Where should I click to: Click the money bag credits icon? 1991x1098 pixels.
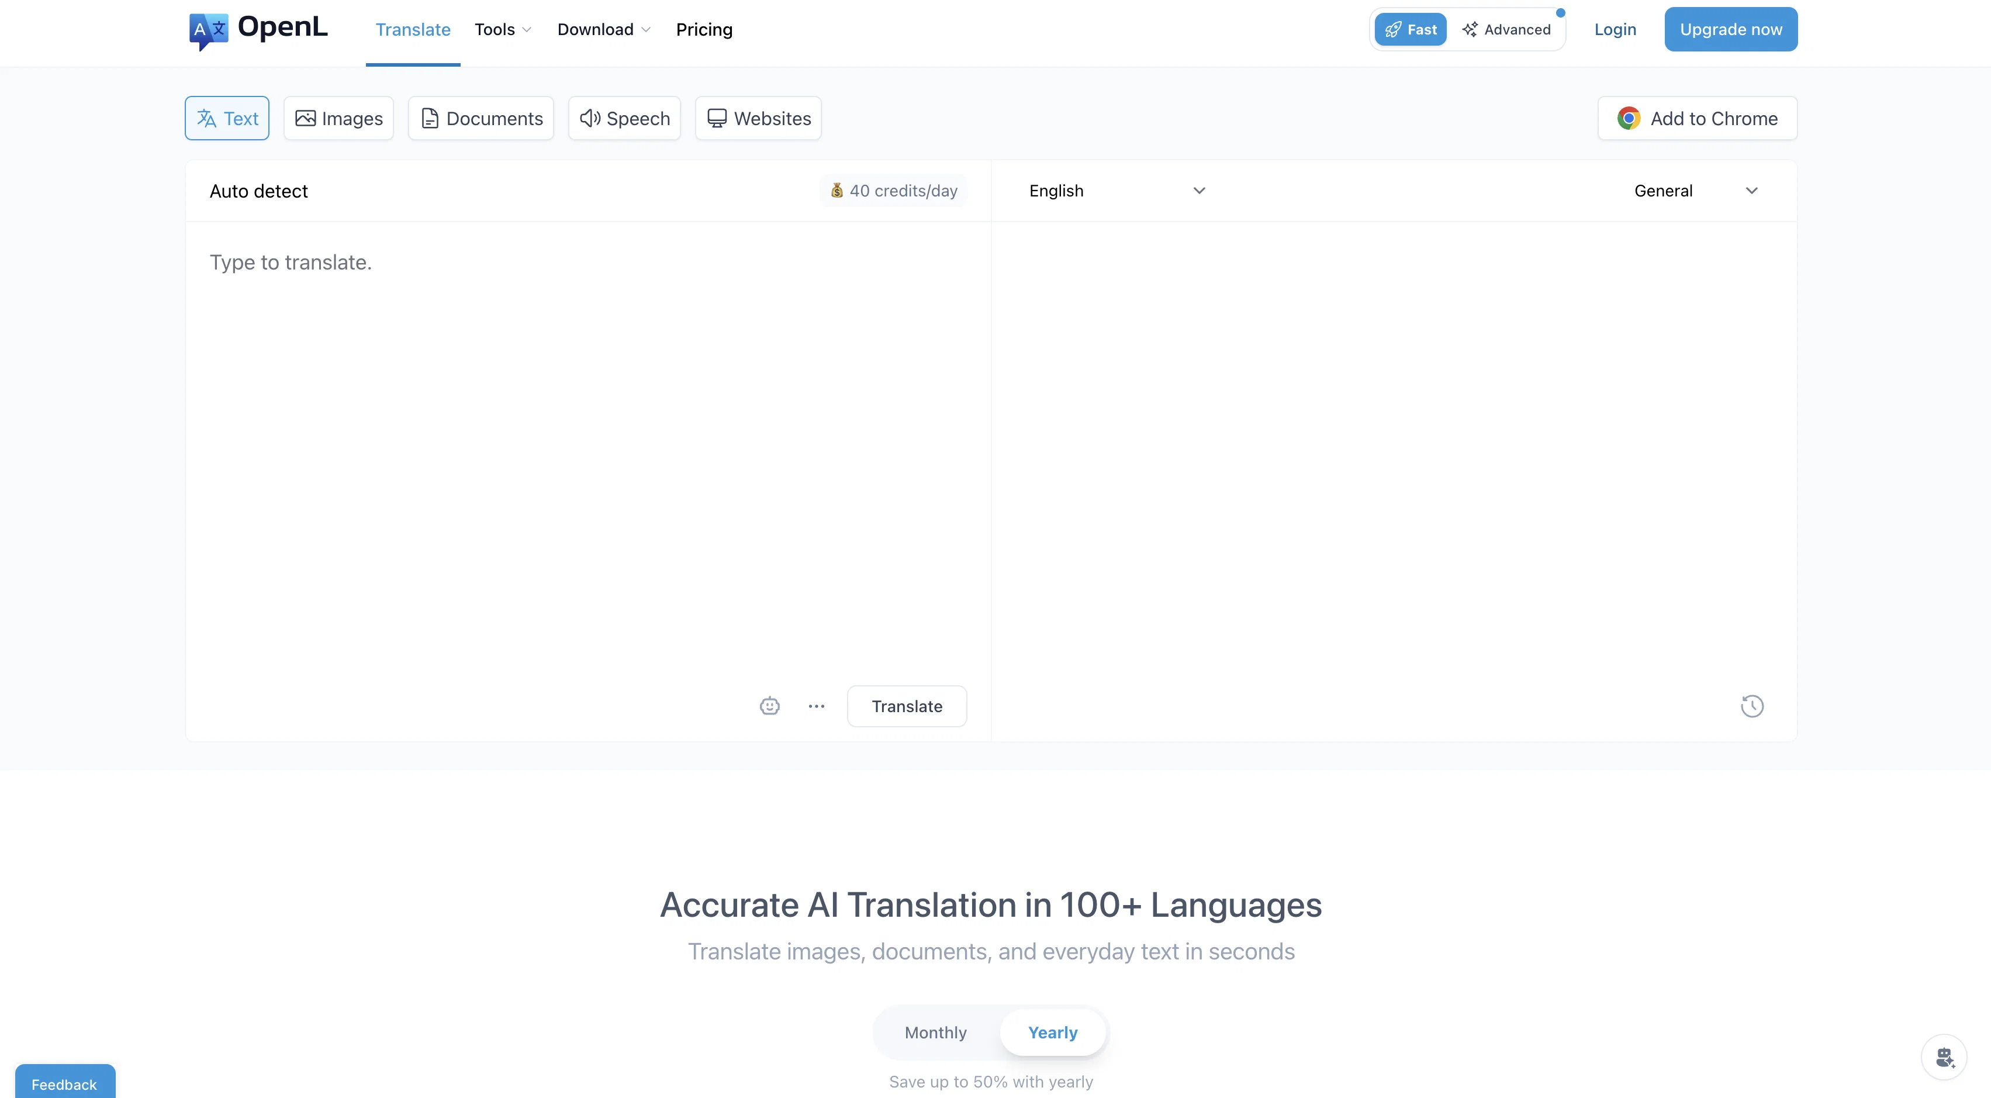837,190
